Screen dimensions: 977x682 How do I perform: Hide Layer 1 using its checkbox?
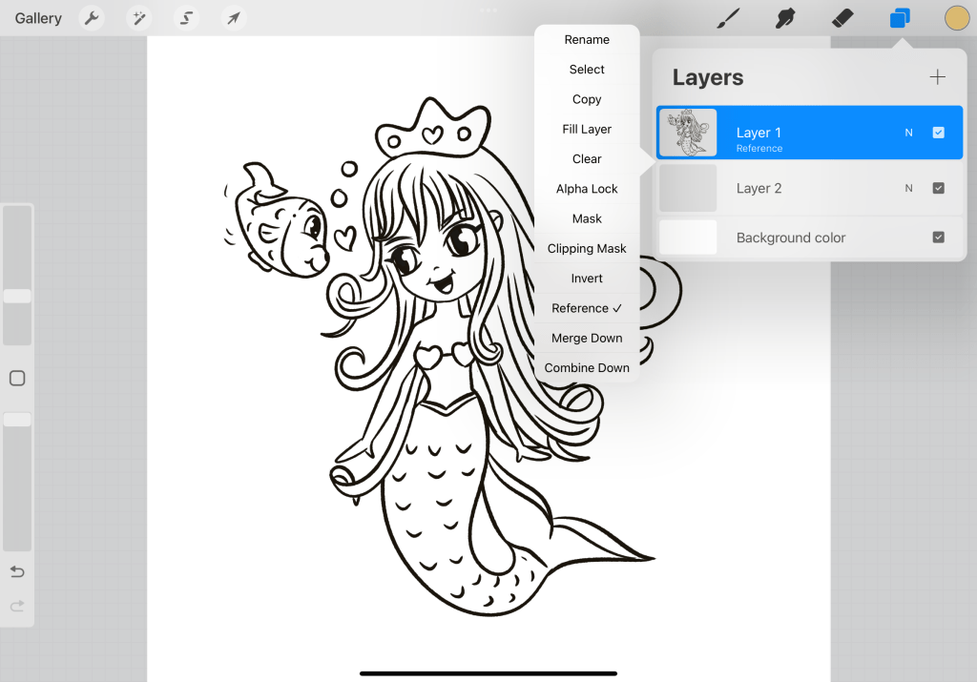(938, 133)
